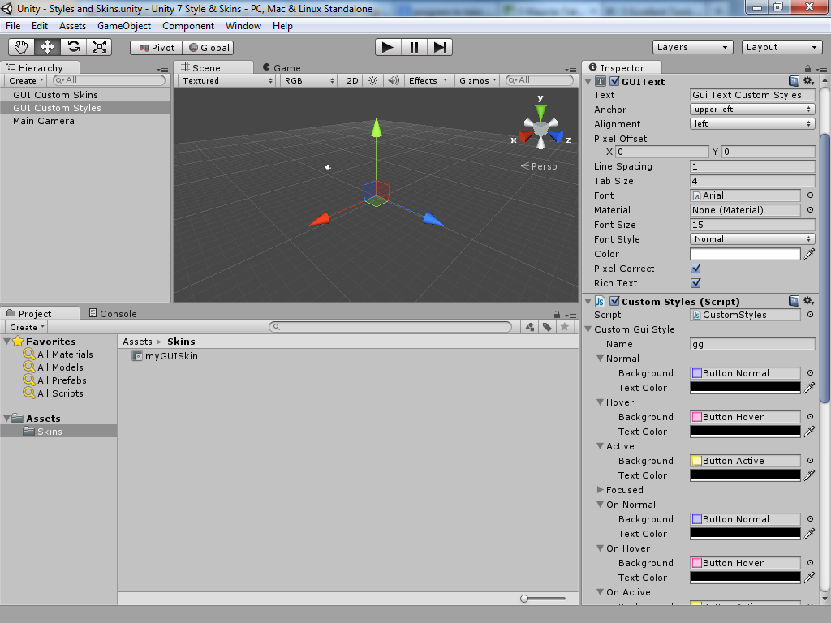Open the RGB render mode dropdown

click(x=308, y=80)
